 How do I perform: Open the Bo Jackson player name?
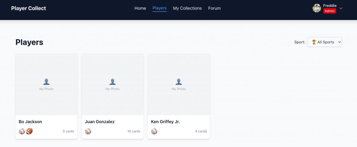click(30, 122)
